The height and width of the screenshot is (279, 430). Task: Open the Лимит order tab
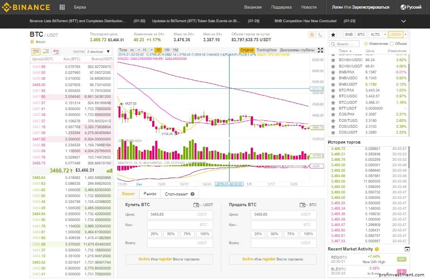[128, 194]
